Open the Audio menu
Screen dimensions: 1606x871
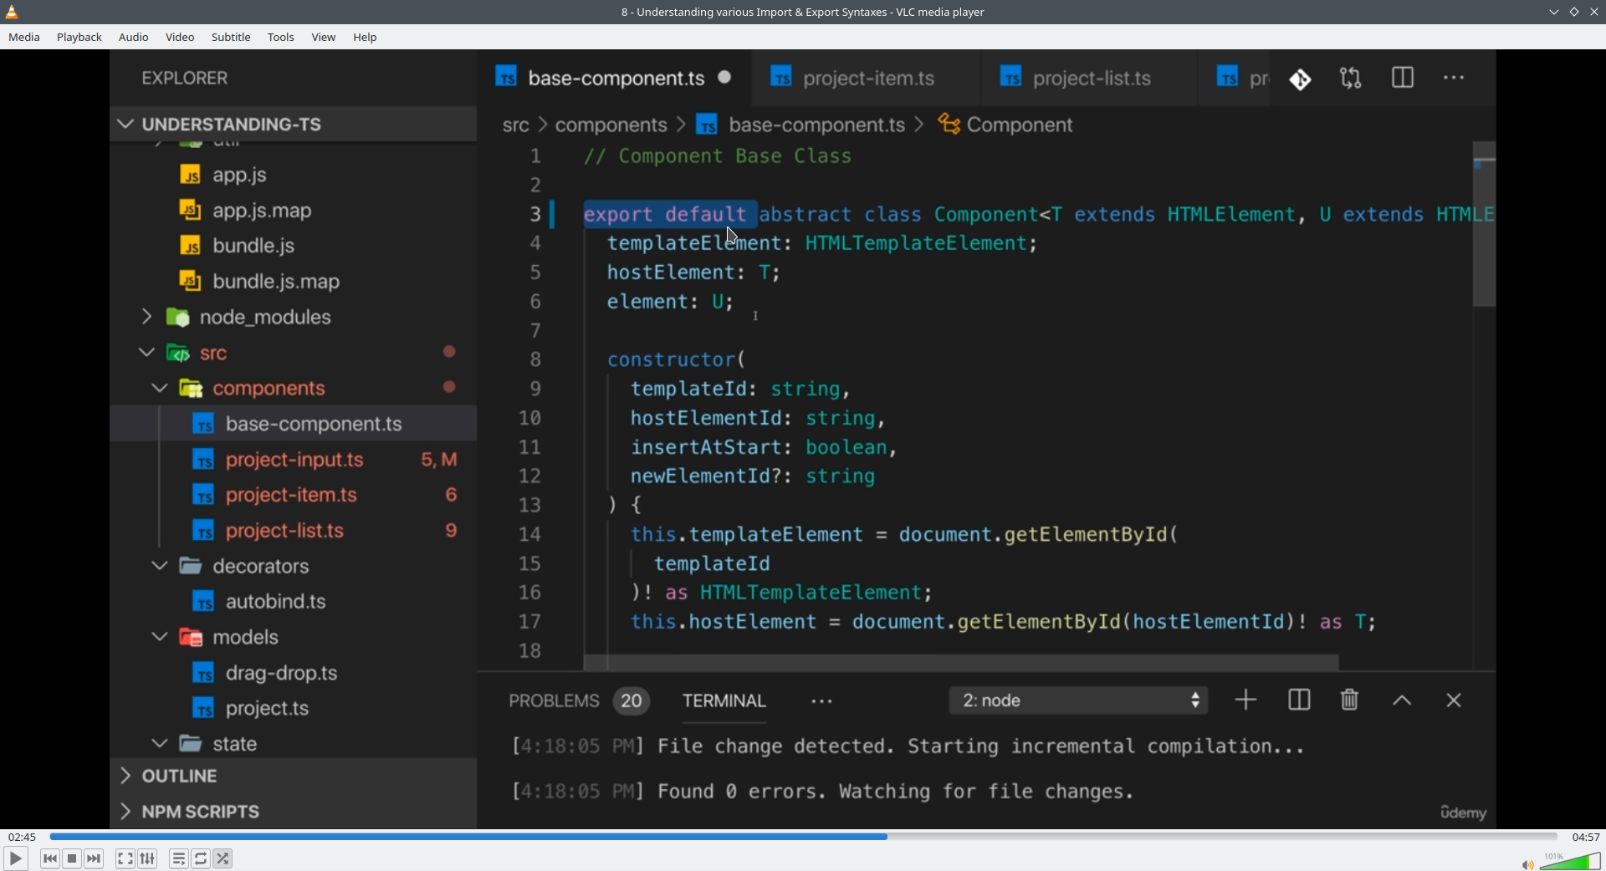134,38
